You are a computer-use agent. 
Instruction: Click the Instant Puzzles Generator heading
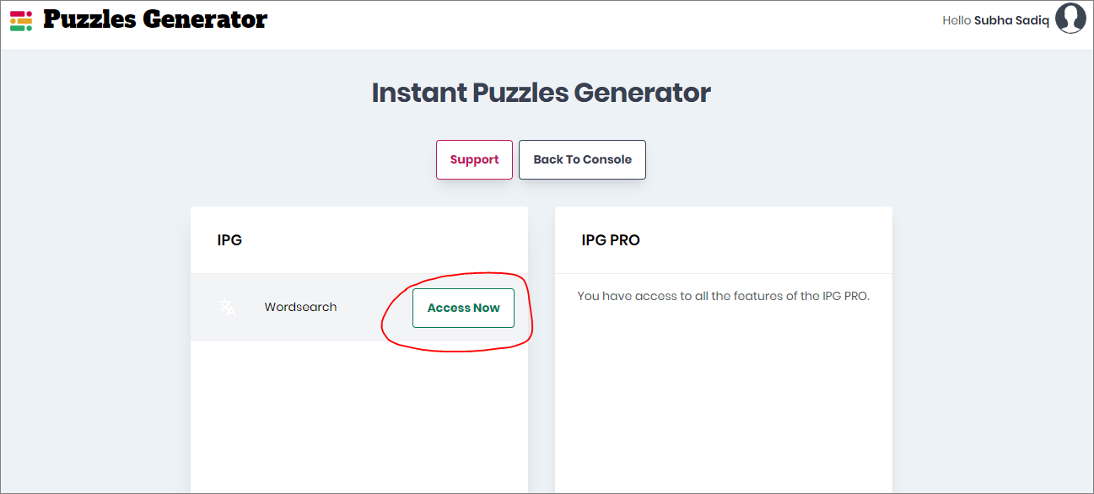tap(542, 92)
